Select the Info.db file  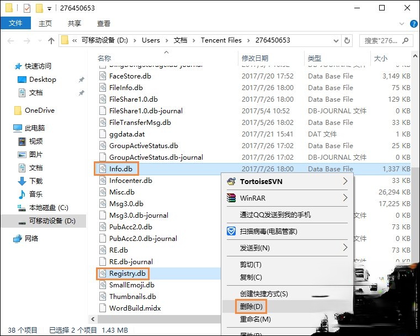120,169
